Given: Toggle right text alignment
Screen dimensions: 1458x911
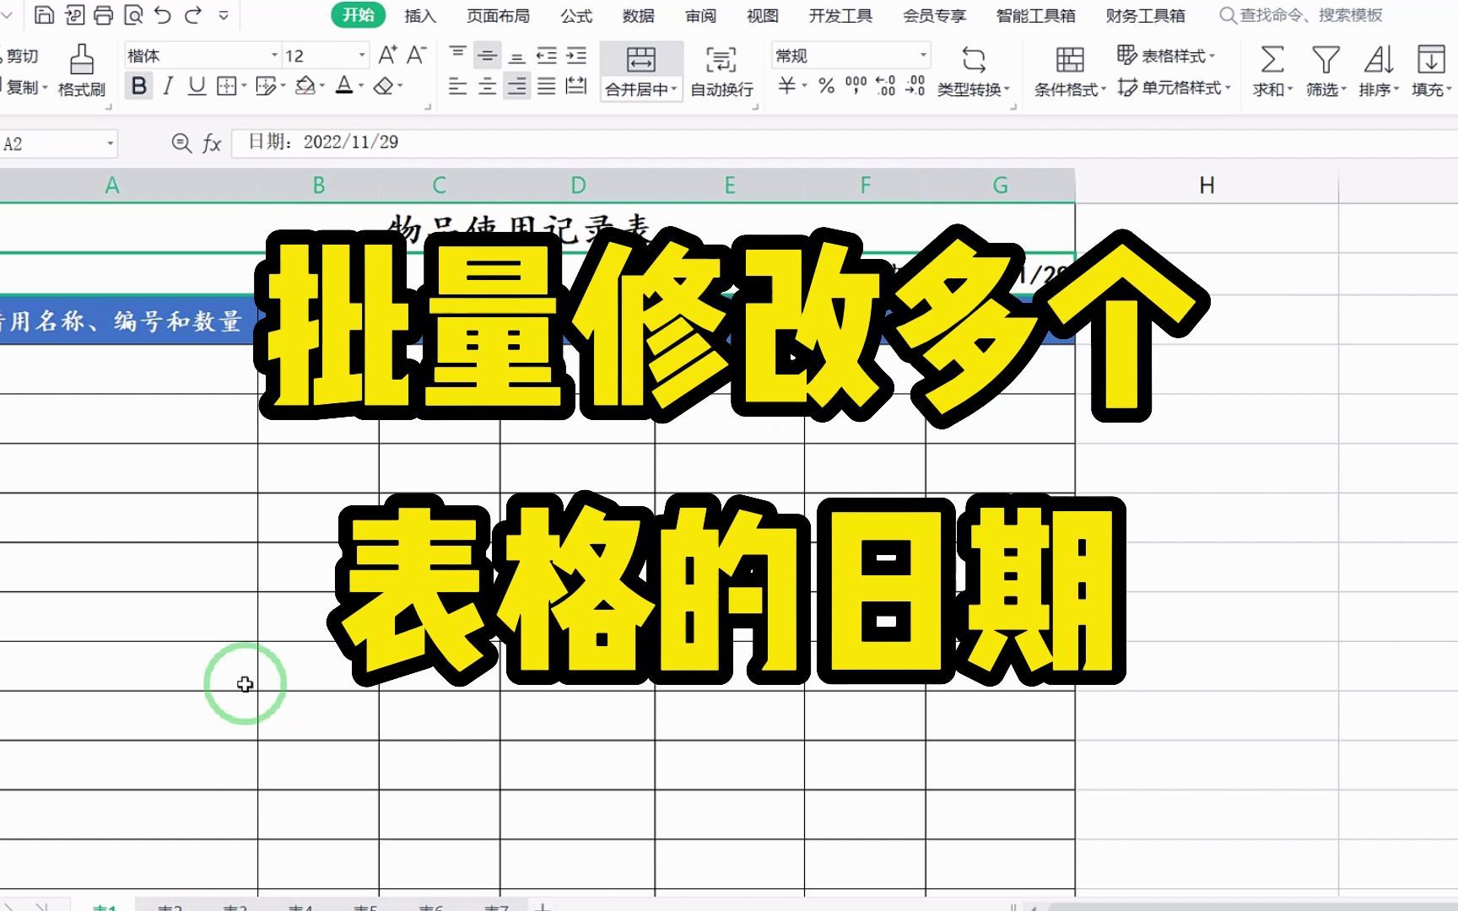Looking at the screenshot, I should click(517, 86).
